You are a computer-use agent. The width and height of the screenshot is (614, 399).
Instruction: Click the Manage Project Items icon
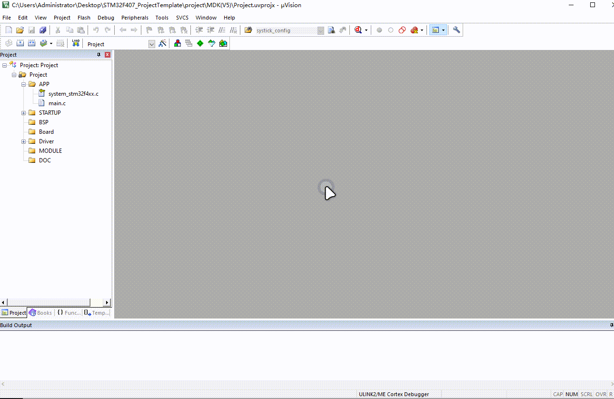coord(178,43)
